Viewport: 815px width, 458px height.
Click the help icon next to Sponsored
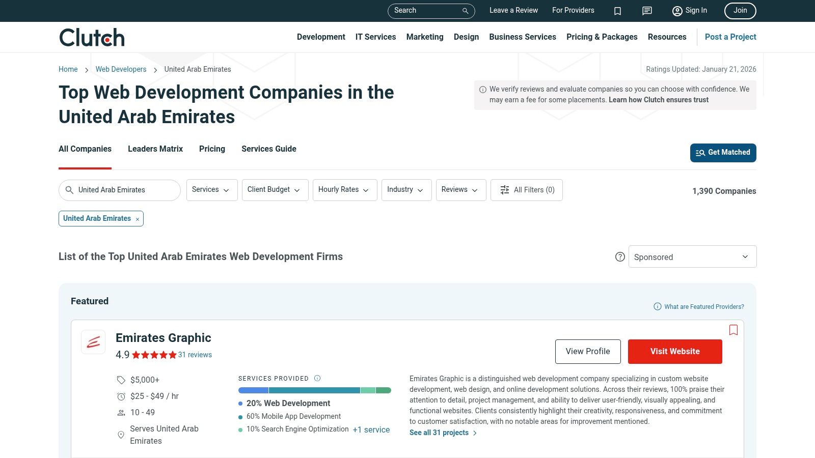pos(620,257)
